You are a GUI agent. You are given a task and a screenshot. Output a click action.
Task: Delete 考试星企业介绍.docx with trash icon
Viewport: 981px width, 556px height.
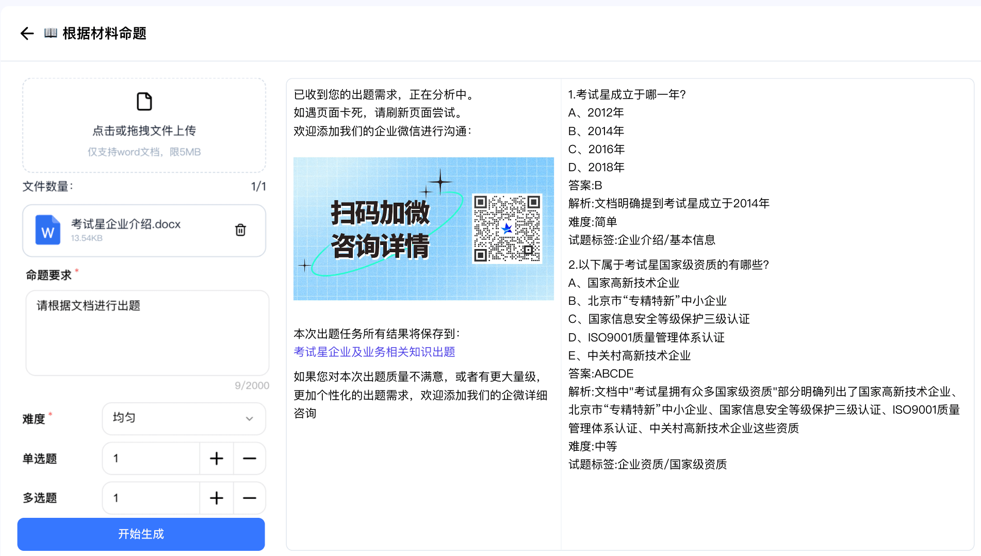240,231
